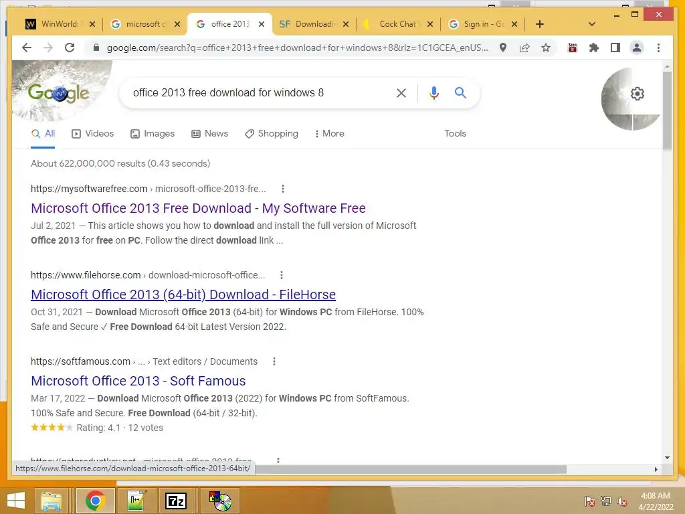The image size is (685, 514).
Task: Switch to the Cock Chat tab
Action: point(397,24)
